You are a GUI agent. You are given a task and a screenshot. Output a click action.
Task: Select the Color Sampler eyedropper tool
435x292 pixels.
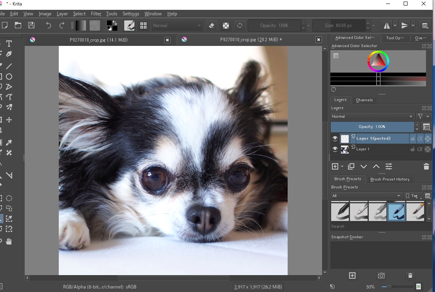9,142
